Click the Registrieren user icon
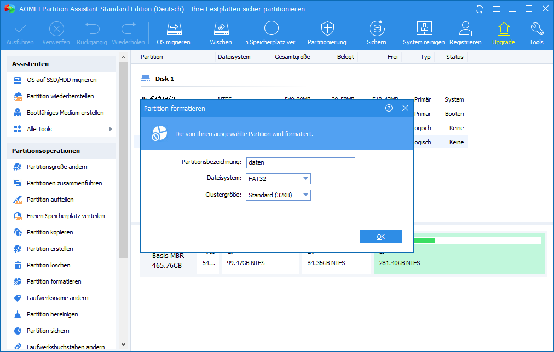Image resolution: width=554 pixels, height=352 pixels. pyautogui.click(x=465, y=33)
